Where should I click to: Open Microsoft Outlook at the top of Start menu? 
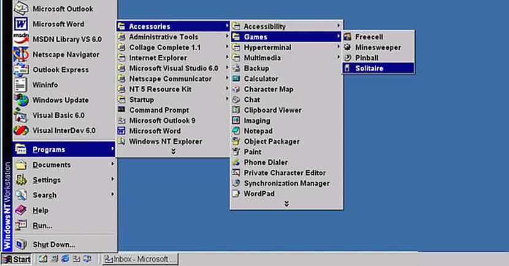(x=64, y=9)
